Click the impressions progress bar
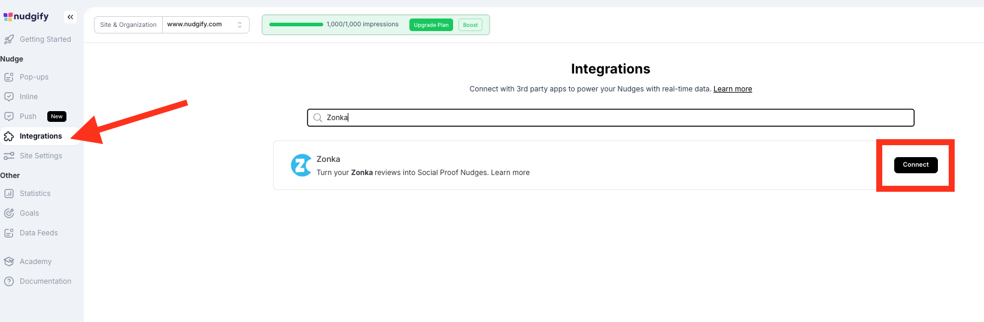Image resolution: width=984 pixels, height=322 pixels. click(x=296, y=24)
